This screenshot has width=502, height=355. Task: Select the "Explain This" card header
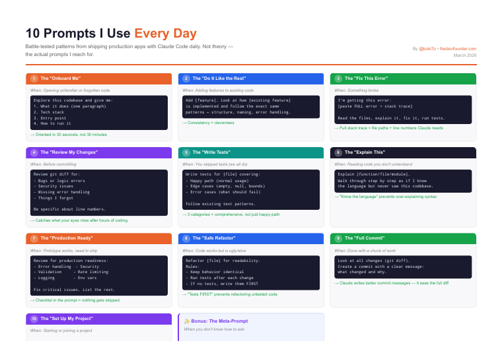click(x=403, y=152)
